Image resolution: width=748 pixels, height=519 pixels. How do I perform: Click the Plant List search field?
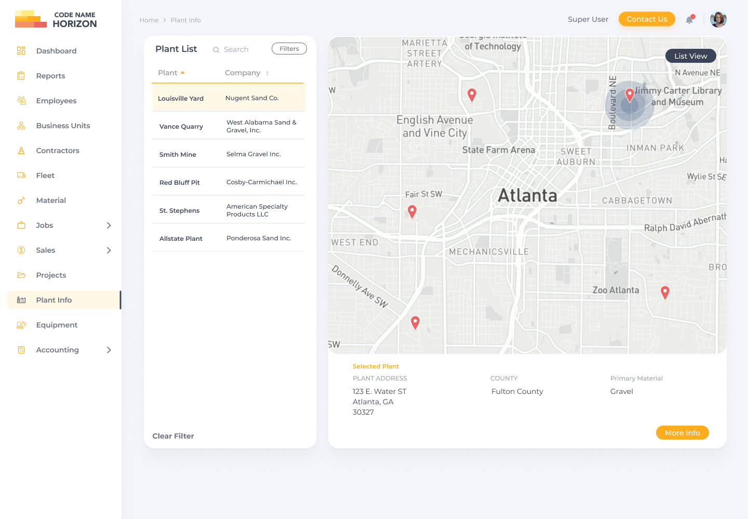pos(236,49)
